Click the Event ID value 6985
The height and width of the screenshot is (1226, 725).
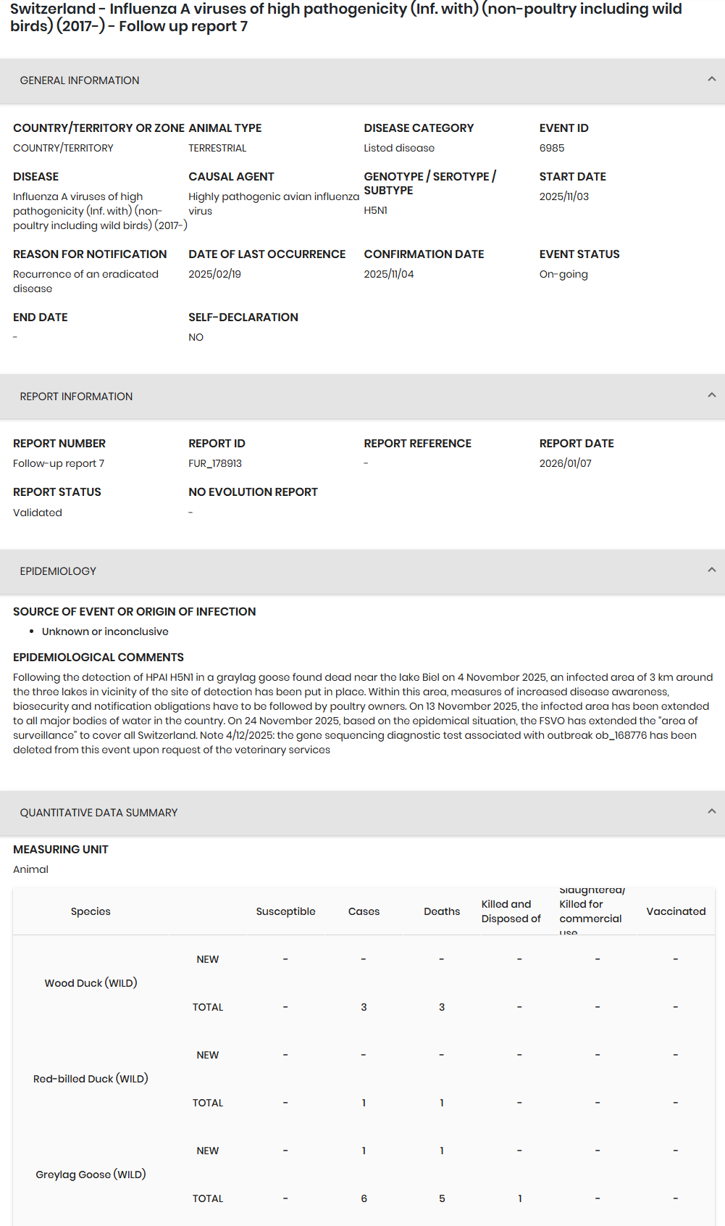[x=552, y=148]
